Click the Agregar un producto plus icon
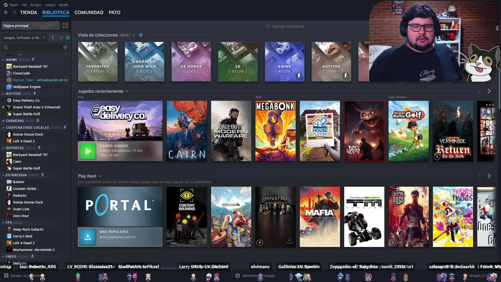The image size is (501, 282). [6, 276]
